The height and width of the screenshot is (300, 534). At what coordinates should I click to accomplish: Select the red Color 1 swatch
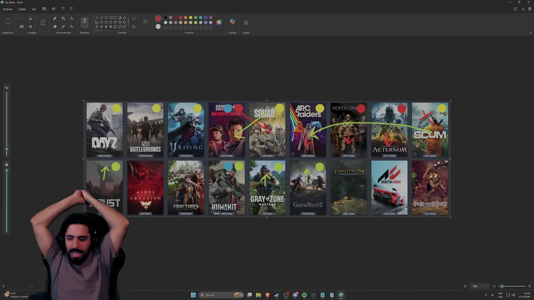click(x=158, y=18)
